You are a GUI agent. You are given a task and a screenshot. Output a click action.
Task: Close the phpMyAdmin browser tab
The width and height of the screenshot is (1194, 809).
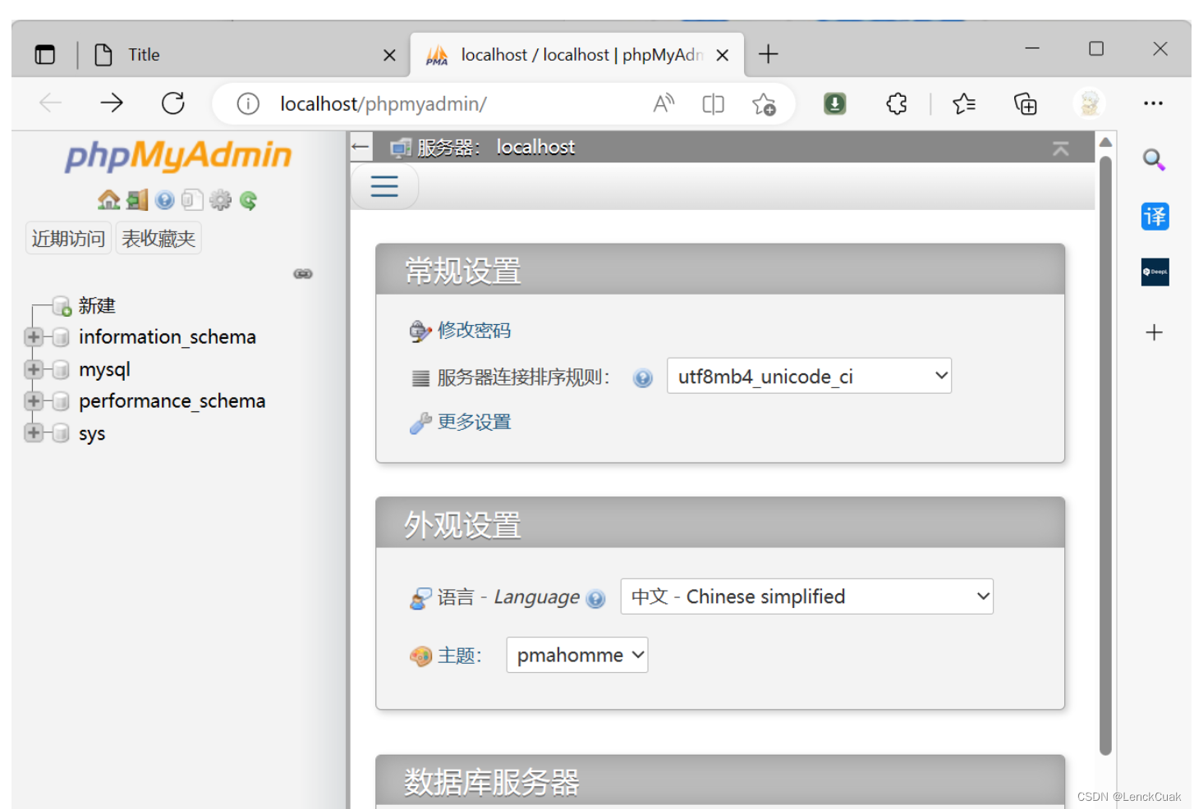click(x=723, y=55)
